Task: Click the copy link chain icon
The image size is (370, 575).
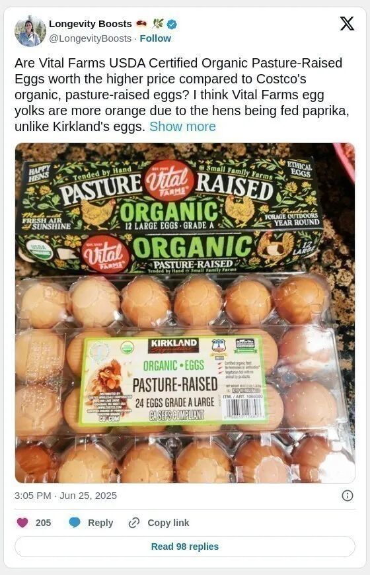Action: pos(134,523)
